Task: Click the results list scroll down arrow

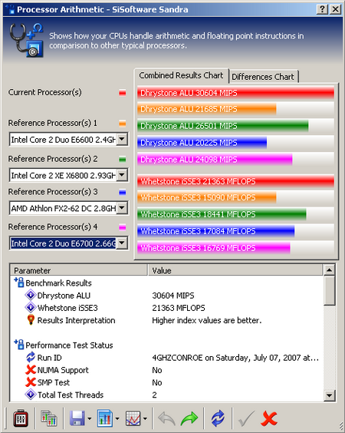Action: click(329, 395)
